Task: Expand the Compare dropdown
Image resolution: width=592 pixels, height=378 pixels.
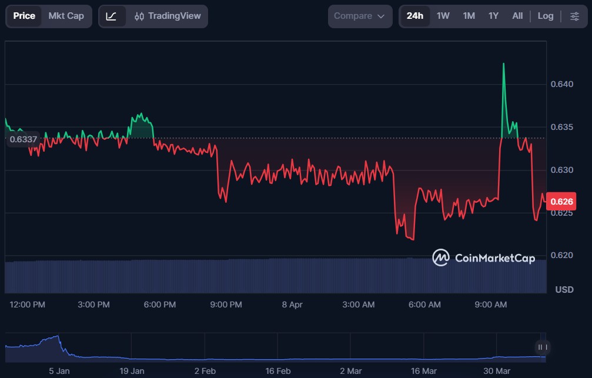Action: click(360, 16)
